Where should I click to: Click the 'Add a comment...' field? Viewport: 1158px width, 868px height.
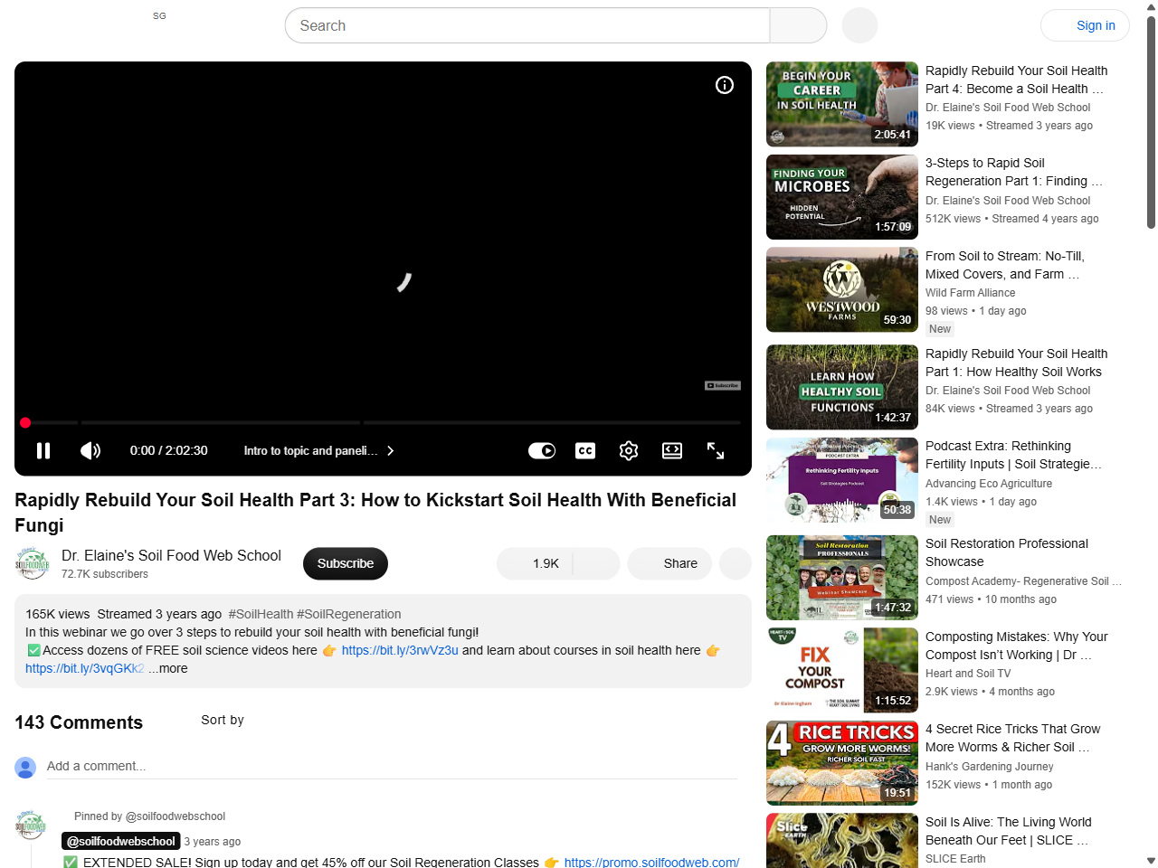[393, 766]
